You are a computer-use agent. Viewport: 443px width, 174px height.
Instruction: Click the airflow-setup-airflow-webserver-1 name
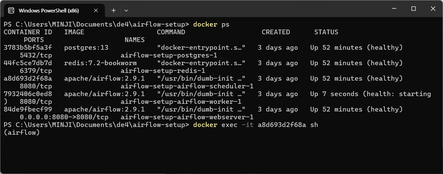(187, 117)
